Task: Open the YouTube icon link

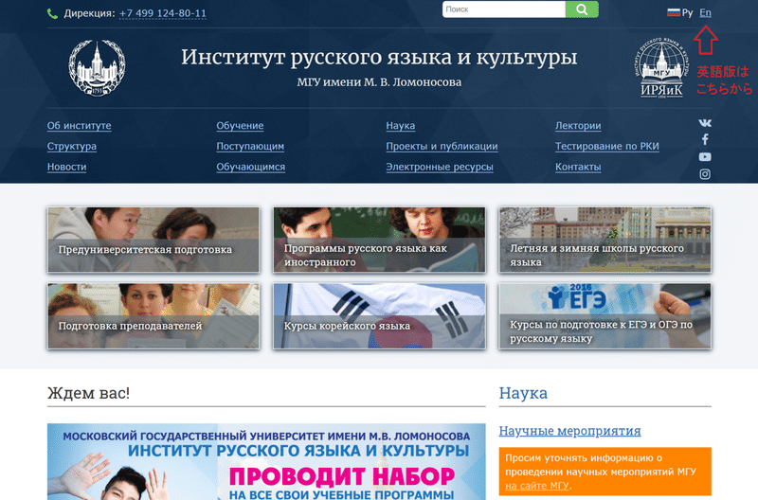Action: [705, 157]
